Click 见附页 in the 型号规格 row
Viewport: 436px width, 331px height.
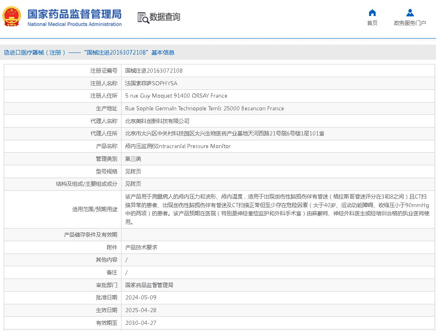[133, 171]
